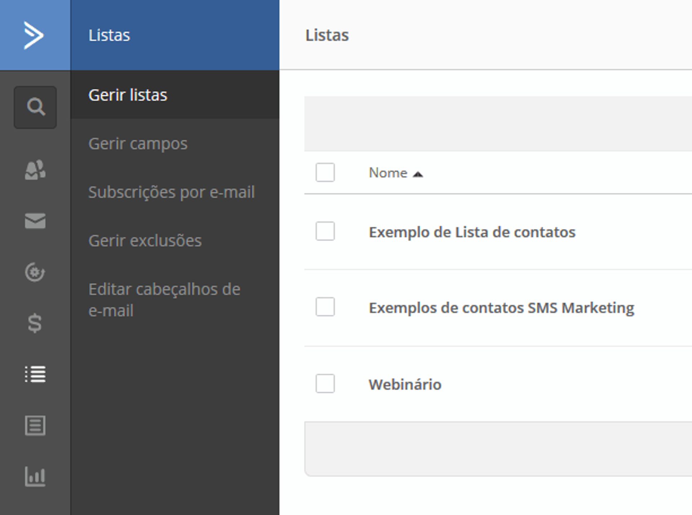The height and width of the screenshot is (515, 692).
Task: Select the Webinário list checkbox
Action: click(x=325, y=384)
